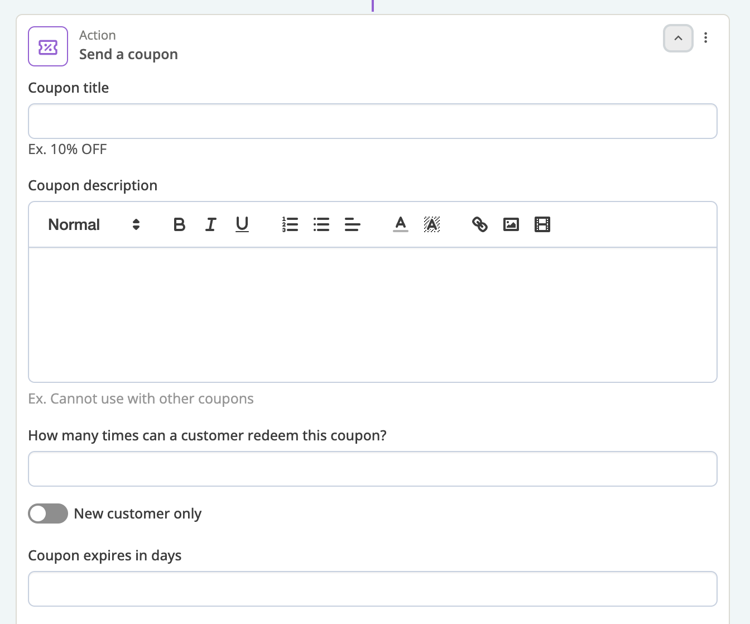The image size is (750, 624).
Task: Insert an image into description
Action: tap(511, 224)
